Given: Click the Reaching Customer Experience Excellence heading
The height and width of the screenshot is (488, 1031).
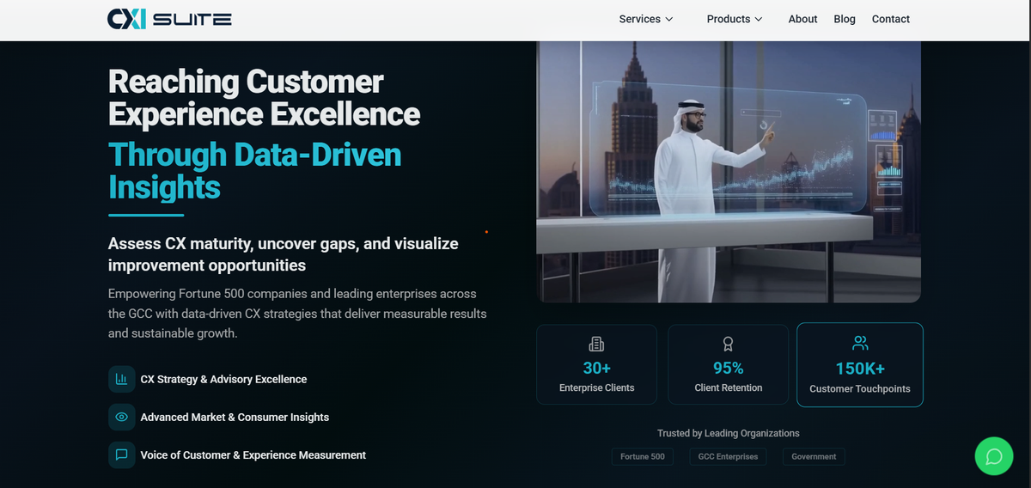Looking at the screenshot, I should [x=265, y=98].
